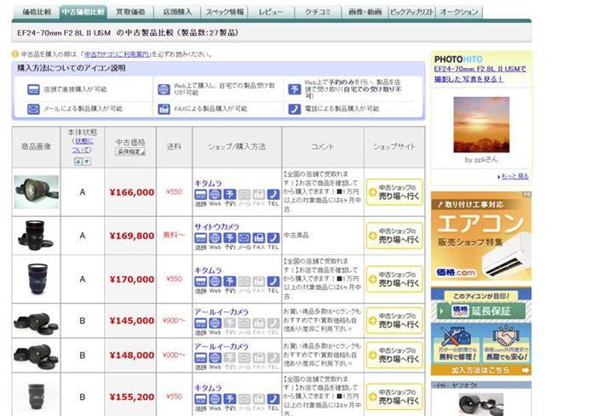
Task: Click the もっと見る link under PHOTOHITO
Action: (x=514, y=176)
